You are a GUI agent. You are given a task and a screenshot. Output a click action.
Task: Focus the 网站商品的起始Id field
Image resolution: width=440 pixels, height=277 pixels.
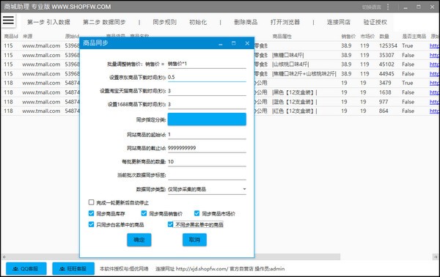tap(207, 135)
